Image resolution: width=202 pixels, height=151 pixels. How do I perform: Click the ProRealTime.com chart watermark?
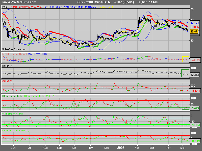coord(14,49)
